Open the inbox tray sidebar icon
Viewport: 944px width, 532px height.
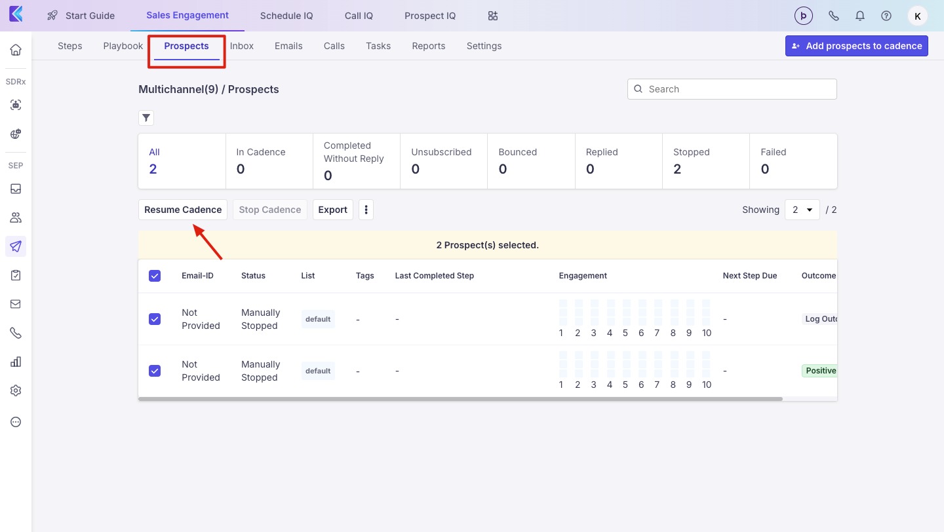tap(16, 189)
